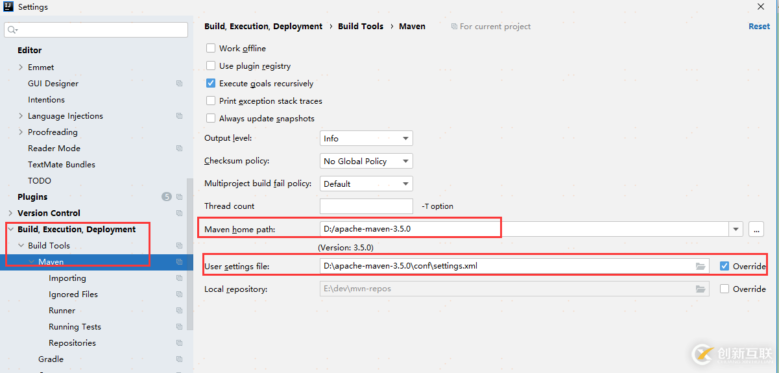Click the project-level icon beside Version Control
Viewport: 779px width, 373px height.
(179, 213)
